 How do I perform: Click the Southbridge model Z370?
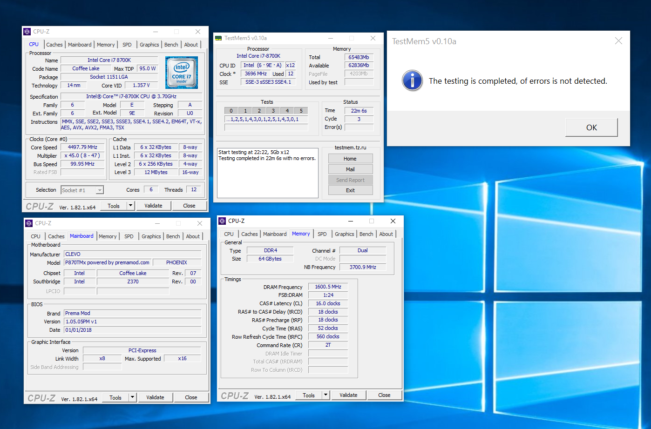[x=133, y=282]
